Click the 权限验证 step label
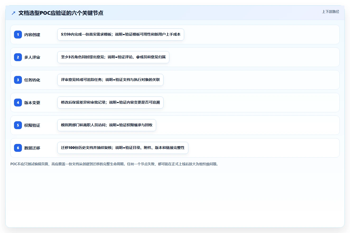 [32, 125]
